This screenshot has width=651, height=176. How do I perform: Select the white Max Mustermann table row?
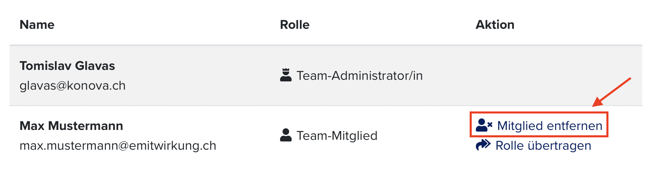coord(326,136)
